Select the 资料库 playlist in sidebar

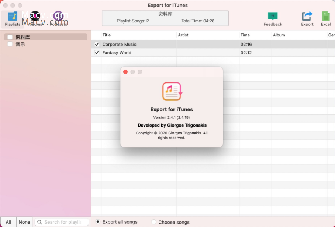22,37
